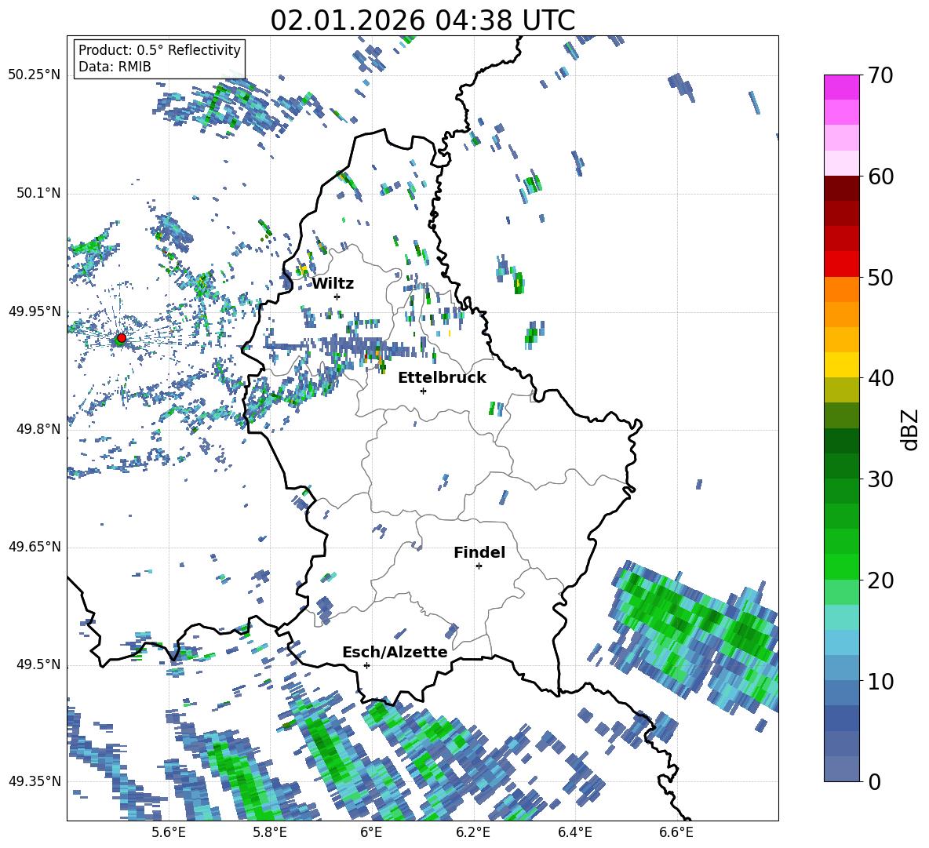Click the magenta 70 dBZ colorbar segment

(x=841, y=87)
